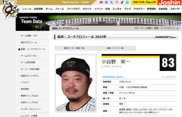Viewport: 182px width, 117px height.
Task: Open セ・リーグ投打成績 in sidebar
Action: click(30, 69)
